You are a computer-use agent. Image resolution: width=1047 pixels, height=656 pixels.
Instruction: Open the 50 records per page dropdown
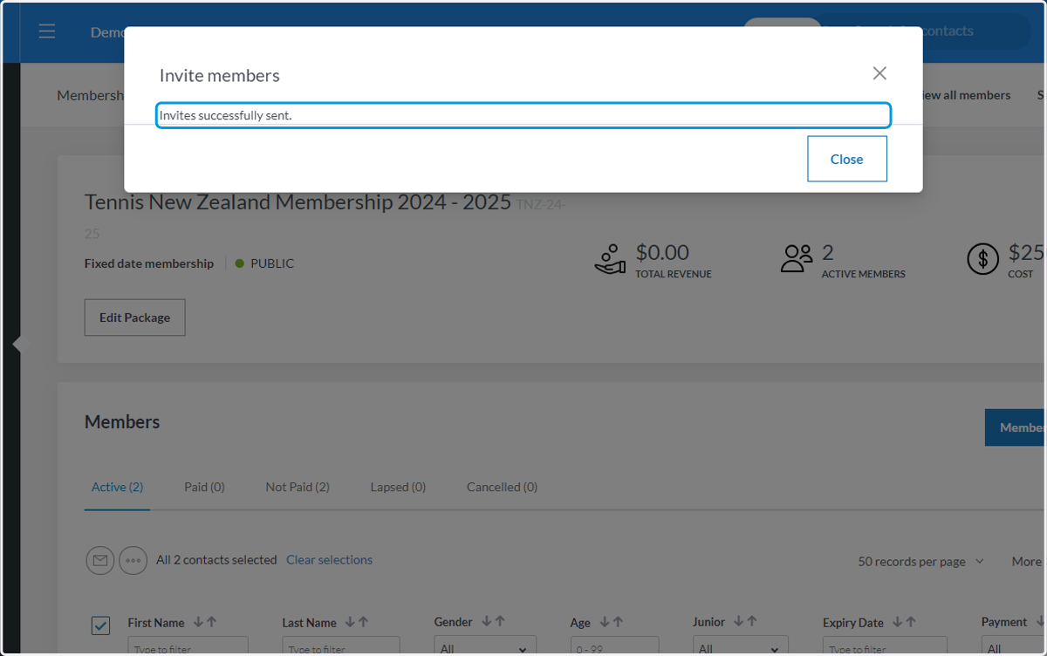tap(920, 562)
